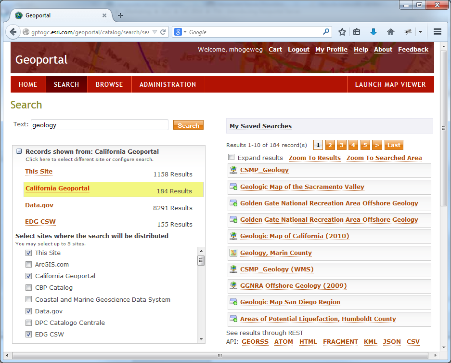Viewport: 451px width, 363px height.
Task: Uncheck the EDG CSW site checkbox
Action: [x=29, y=334]
